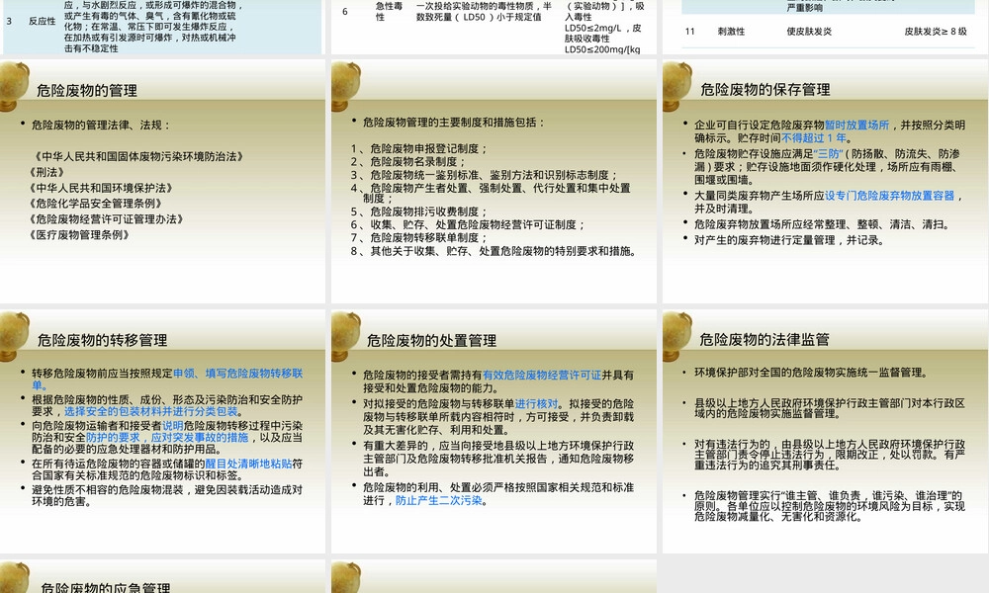Select the slide titled 危险废物的管理
Viewport: 989px width, 593px height.
pos(163,181)
